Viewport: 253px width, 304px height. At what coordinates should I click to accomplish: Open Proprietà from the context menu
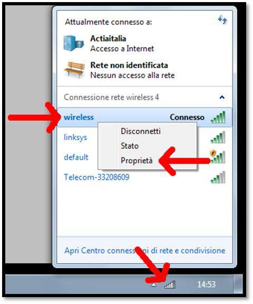pyautogui.click(x=137, y=161)
